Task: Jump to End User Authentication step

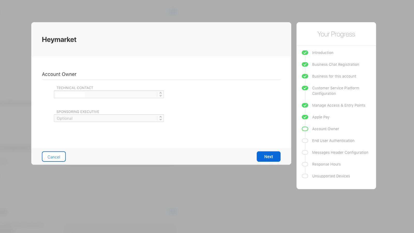Action: click(333, 141)
